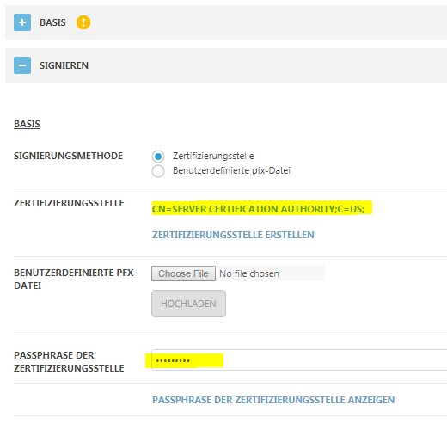Click the BENUTZERDEFINIERTE PFX-DATEI field label
This screenshot has width=447, height=424.
coord(76,280)
